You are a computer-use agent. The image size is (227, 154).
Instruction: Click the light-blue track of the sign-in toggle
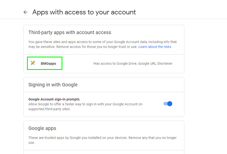coord(165,104)
